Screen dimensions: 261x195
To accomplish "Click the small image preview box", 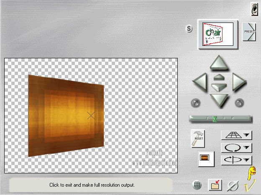I will click(x=206, y=159).
